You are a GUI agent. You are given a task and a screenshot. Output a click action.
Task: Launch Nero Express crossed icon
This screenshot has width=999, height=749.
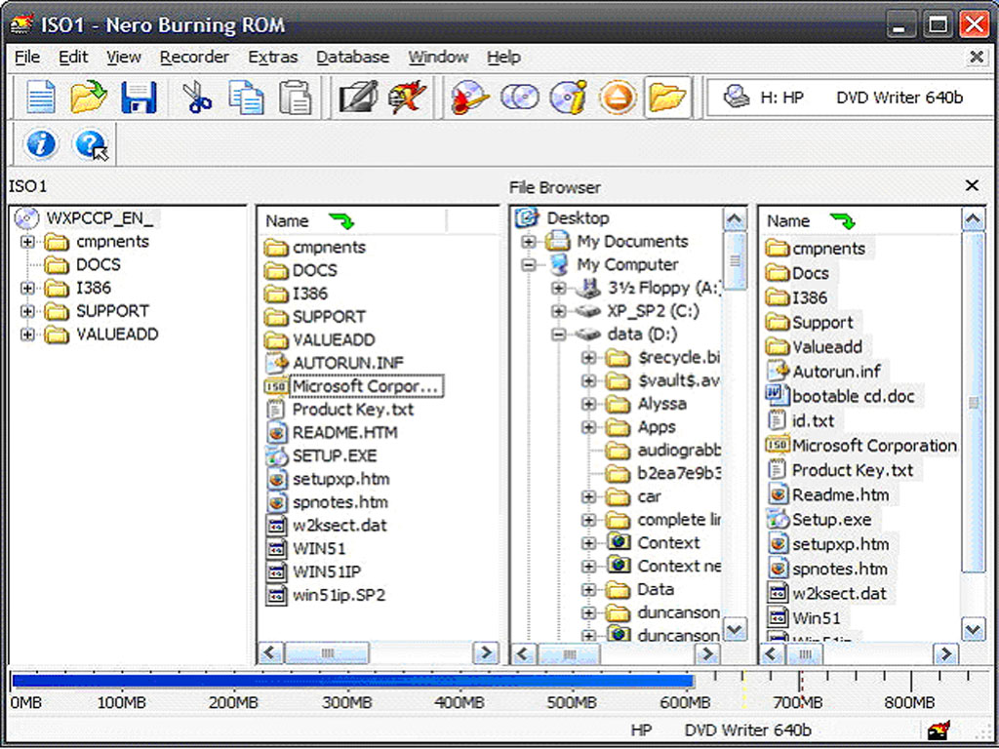(408, 98)
